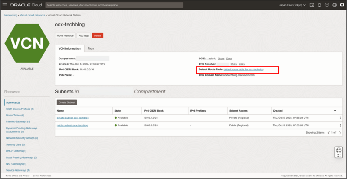Open Cookie Preferences footer link
This screenshot has height=179, width=347.
(x=42, y=176)
